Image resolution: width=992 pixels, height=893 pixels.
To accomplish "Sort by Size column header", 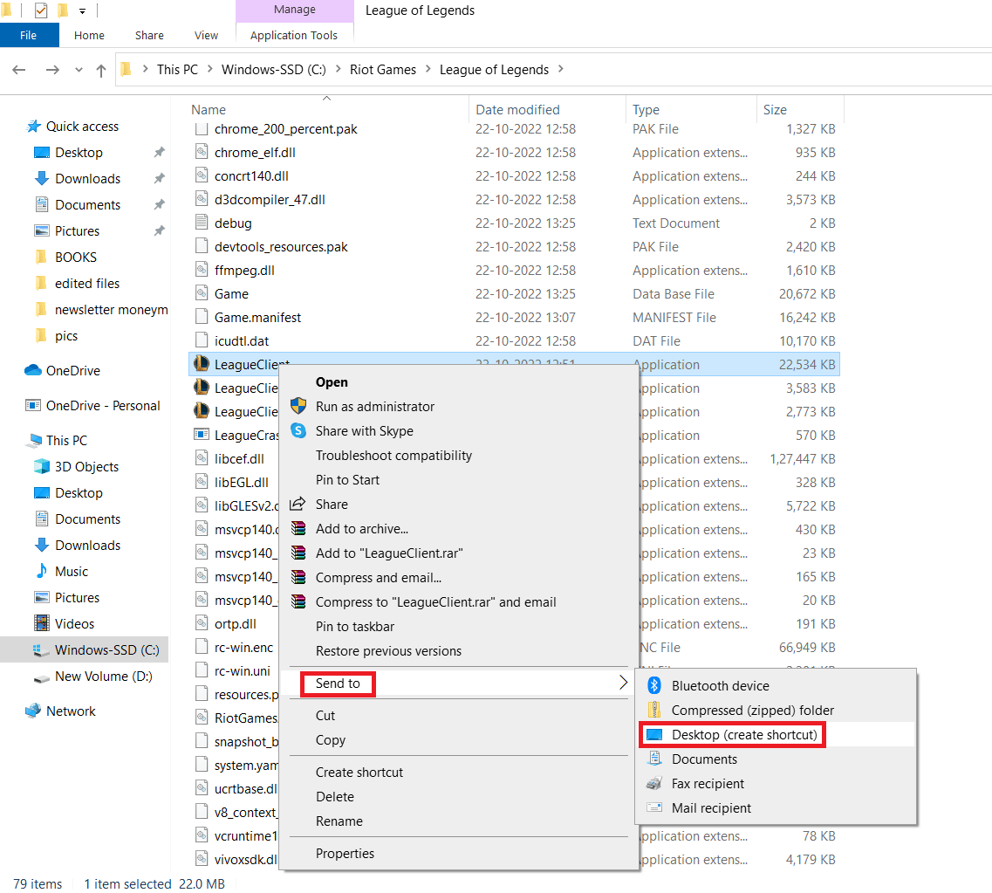I will tap(775, 109).
